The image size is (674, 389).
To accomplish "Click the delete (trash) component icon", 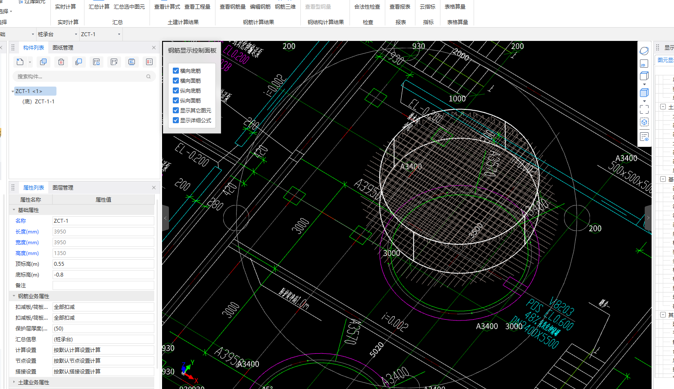I will pyautogui.click(x=61, y=62).
